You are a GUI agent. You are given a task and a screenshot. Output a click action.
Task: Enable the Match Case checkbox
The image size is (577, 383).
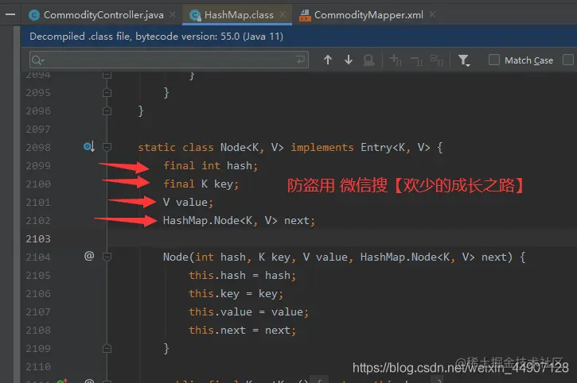coord(494,60)
